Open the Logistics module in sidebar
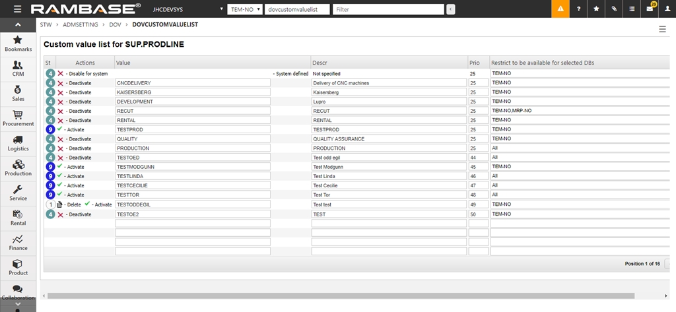676x312 pixels. coord(18,143)
